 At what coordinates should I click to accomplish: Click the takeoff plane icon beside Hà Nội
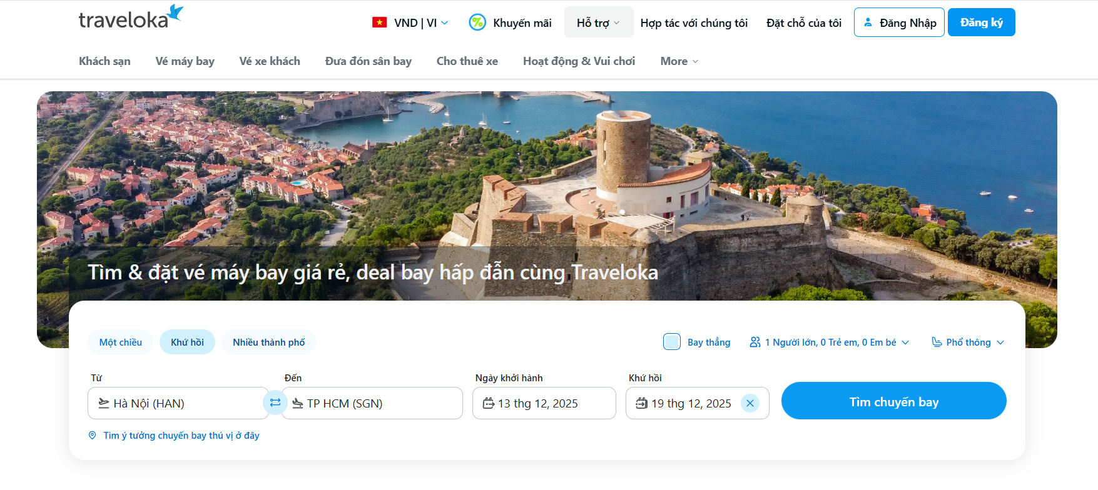point(104,403)
